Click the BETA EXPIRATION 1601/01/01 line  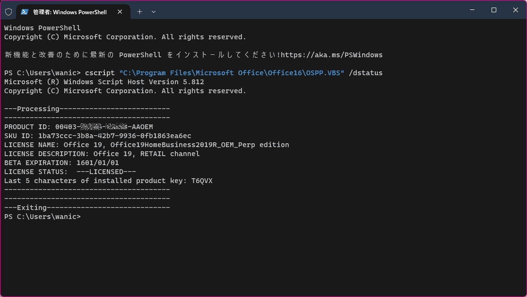coord(61,163)
